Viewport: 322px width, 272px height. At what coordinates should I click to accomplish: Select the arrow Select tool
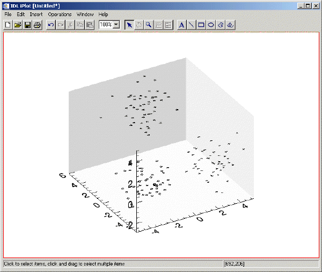click(129, 25)
